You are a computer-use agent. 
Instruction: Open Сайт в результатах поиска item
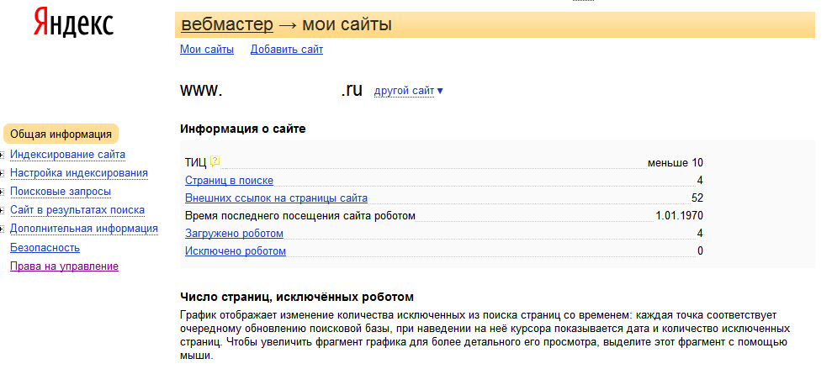click(x=77, y=210)
